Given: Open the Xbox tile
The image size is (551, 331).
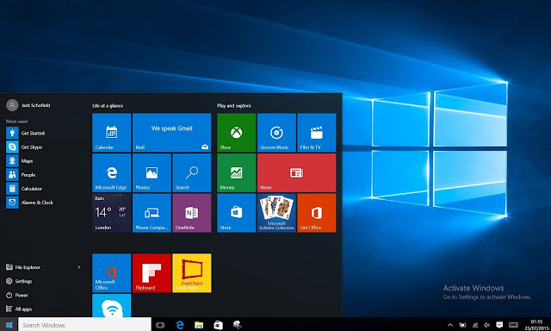Looking at the screenshot, I should tap(236, 133).
